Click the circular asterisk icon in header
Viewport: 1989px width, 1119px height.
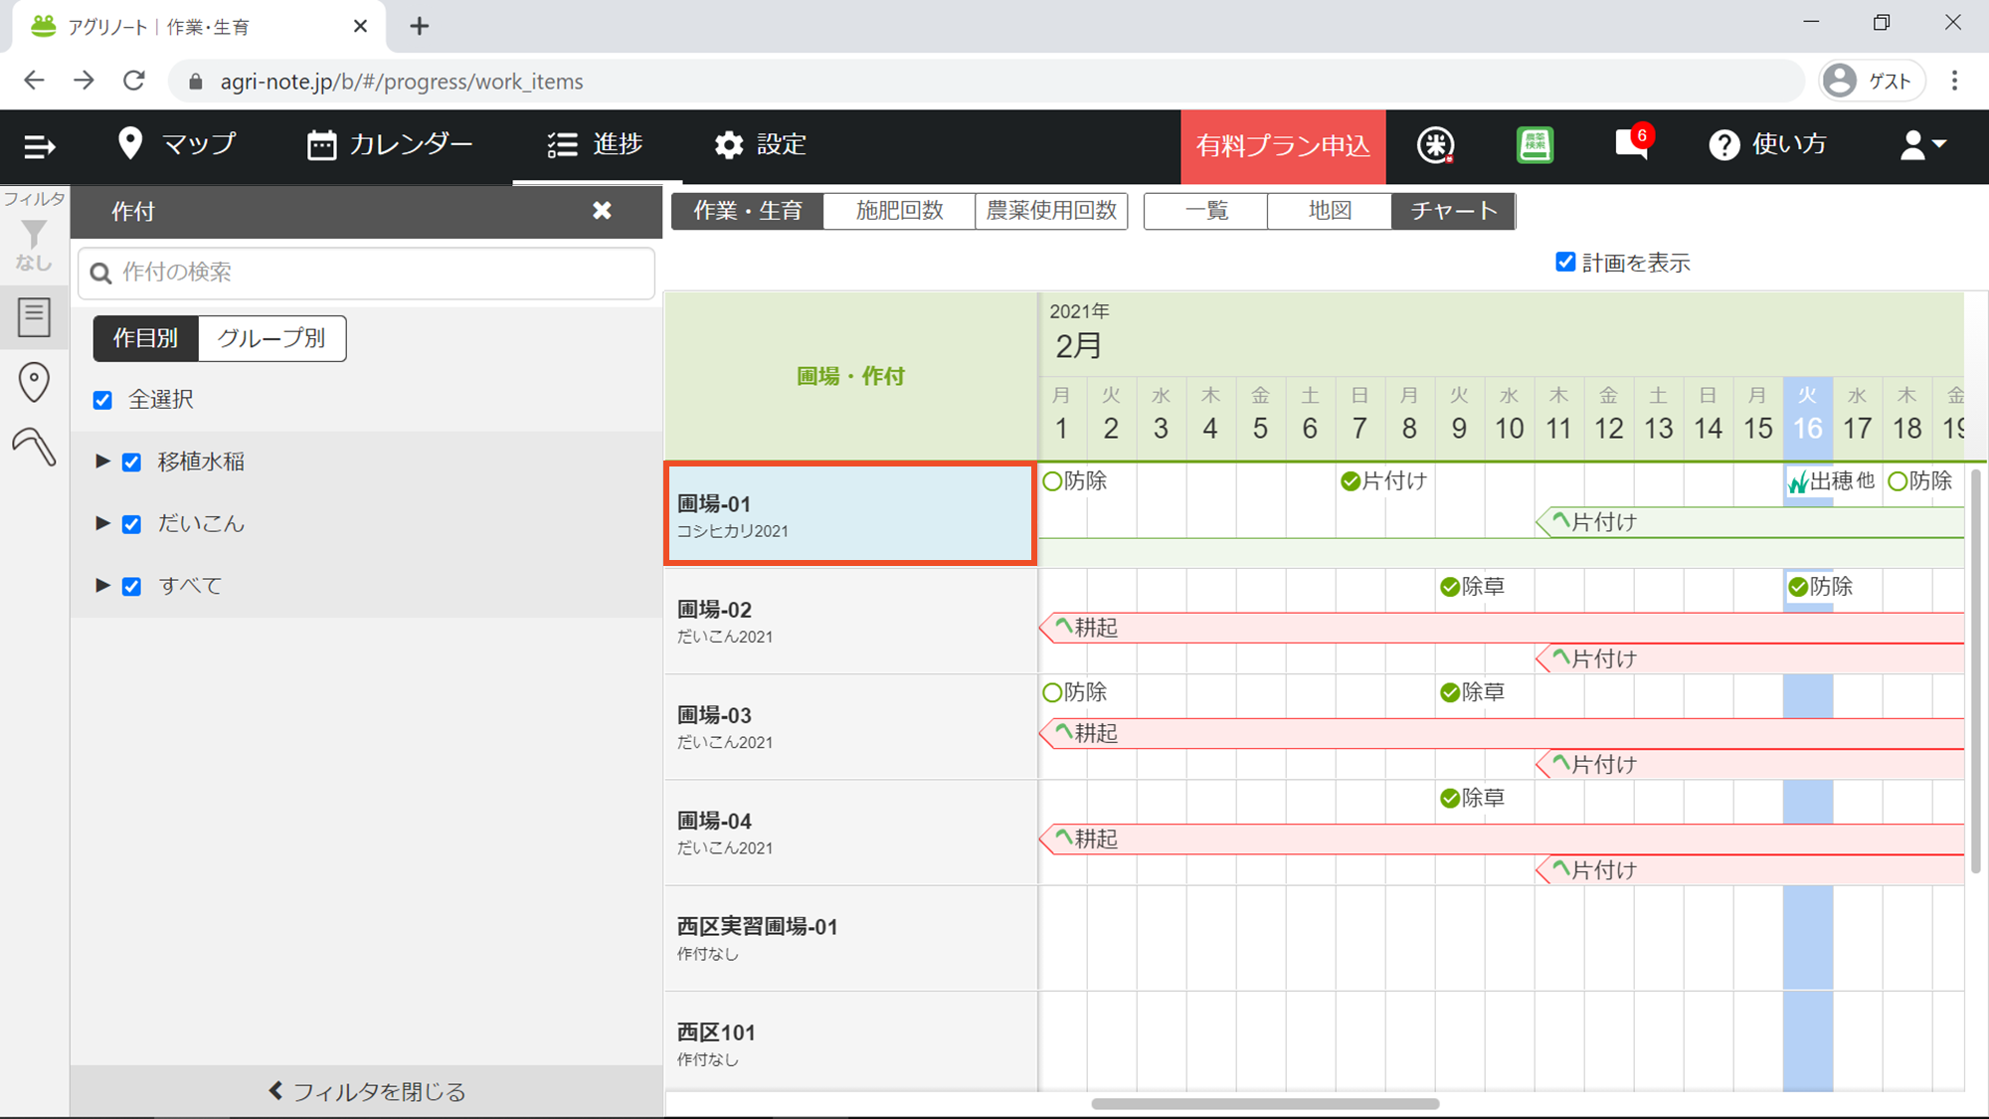click(x=1435, y=145)
